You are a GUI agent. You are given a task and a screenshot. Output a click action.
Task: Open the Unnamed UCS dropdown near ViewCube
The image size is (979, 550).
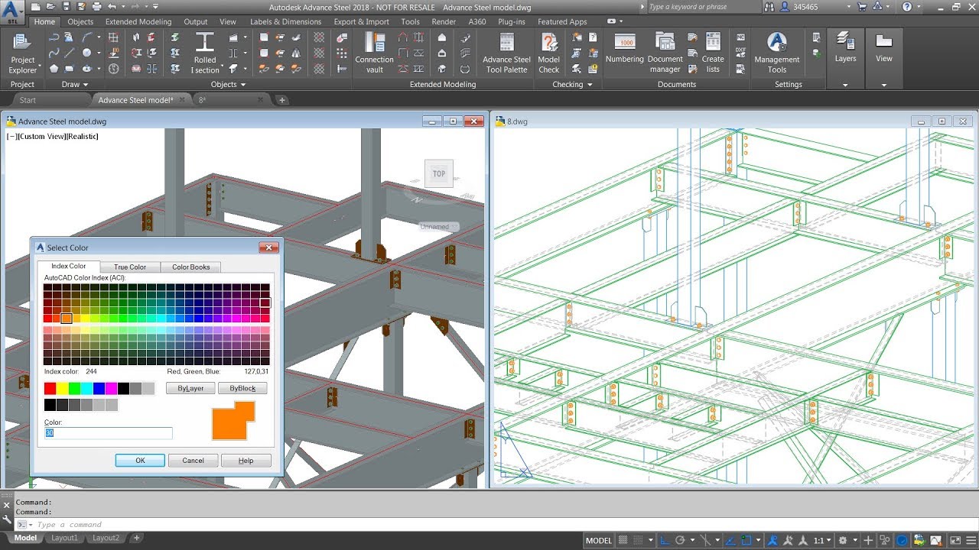click(x=439, y=227)
